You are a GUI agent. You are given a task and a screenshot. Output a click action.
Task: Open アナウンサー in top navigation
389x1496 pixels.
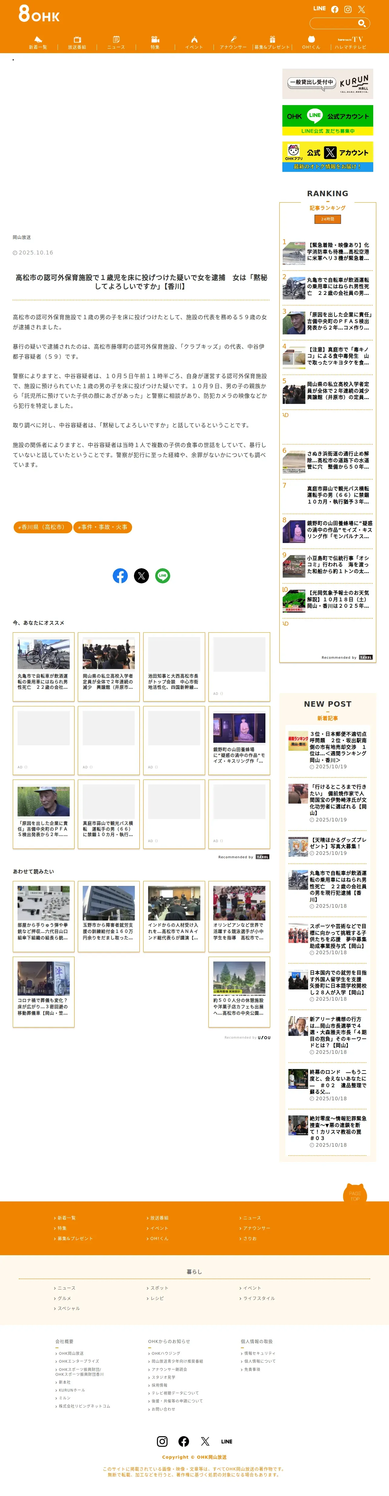(233, 43)
